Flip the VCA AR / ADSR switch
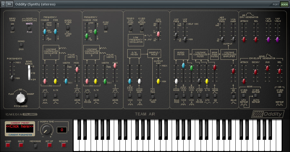Image resolution: width=290 pixels, height=152 pixels. click(233, 96)
